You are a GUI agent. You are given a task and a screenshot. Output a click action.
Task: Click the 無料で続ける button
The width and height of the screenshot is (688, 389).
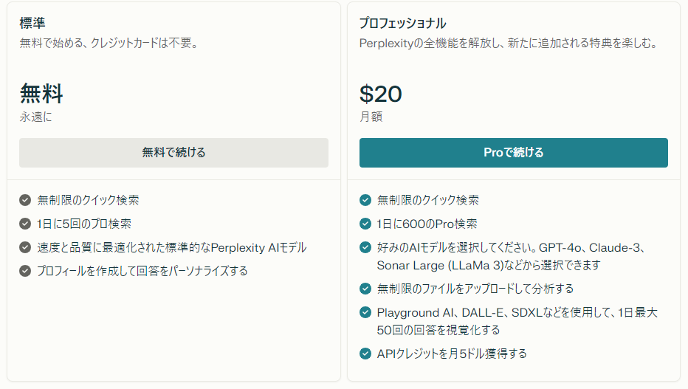pyautogui.click(x=173, y=153)
